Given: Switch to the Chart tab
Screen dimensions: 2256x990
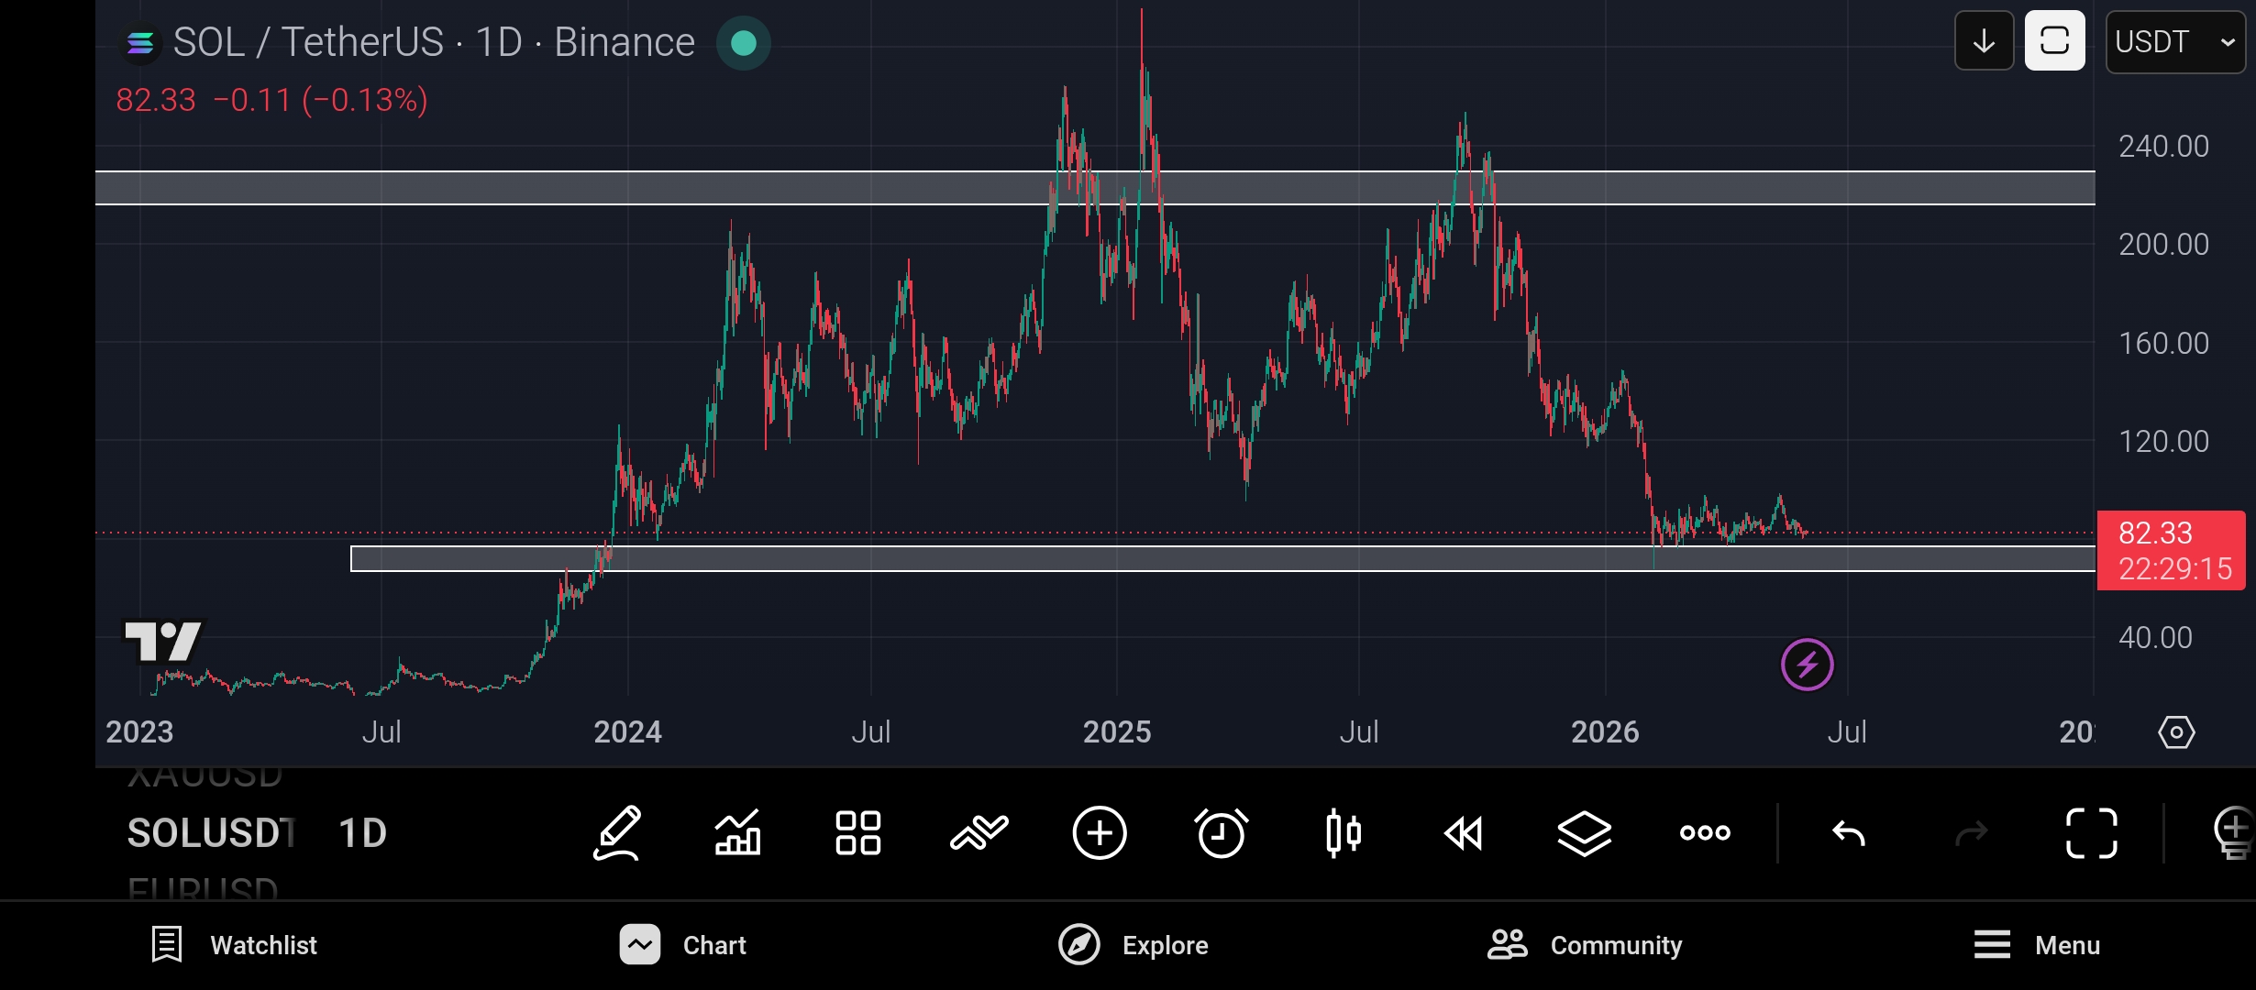Looking at the screenshot, I should pos(683,945).
